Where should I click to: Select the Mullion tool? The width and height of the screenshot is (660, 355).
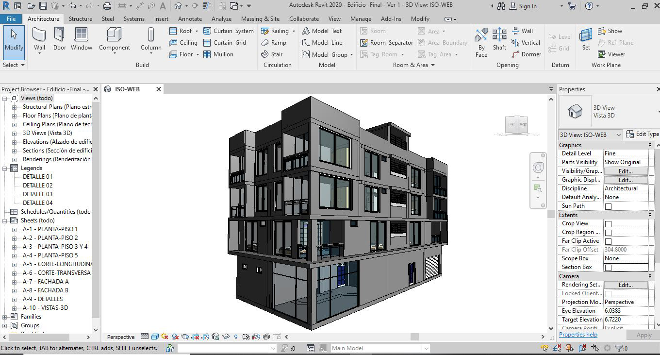coord(218,54)
